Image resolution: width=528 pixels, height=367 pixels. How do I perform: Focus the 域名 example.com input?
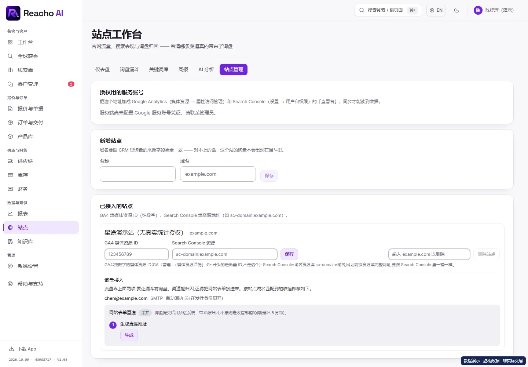218,174
